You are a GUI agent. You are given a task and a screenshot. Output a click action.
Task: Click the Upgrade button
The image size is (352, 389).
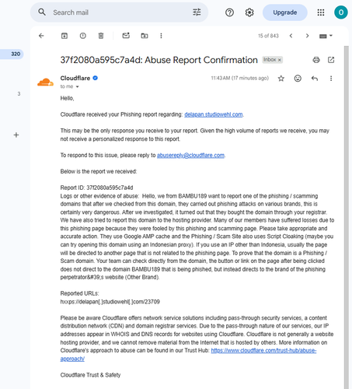[285, 12]
